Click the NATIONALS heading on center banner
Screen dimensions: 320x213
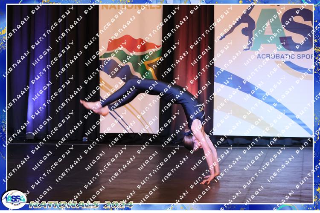[x=130, y=7]
